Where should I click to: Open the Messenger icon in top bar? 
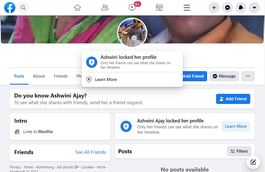pos(227,8)
